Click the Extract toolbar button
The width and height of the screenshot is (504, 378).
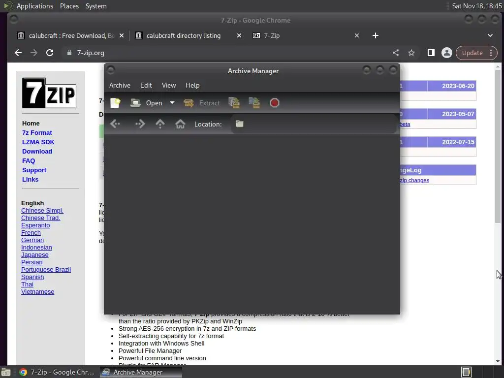click(202, 103)
